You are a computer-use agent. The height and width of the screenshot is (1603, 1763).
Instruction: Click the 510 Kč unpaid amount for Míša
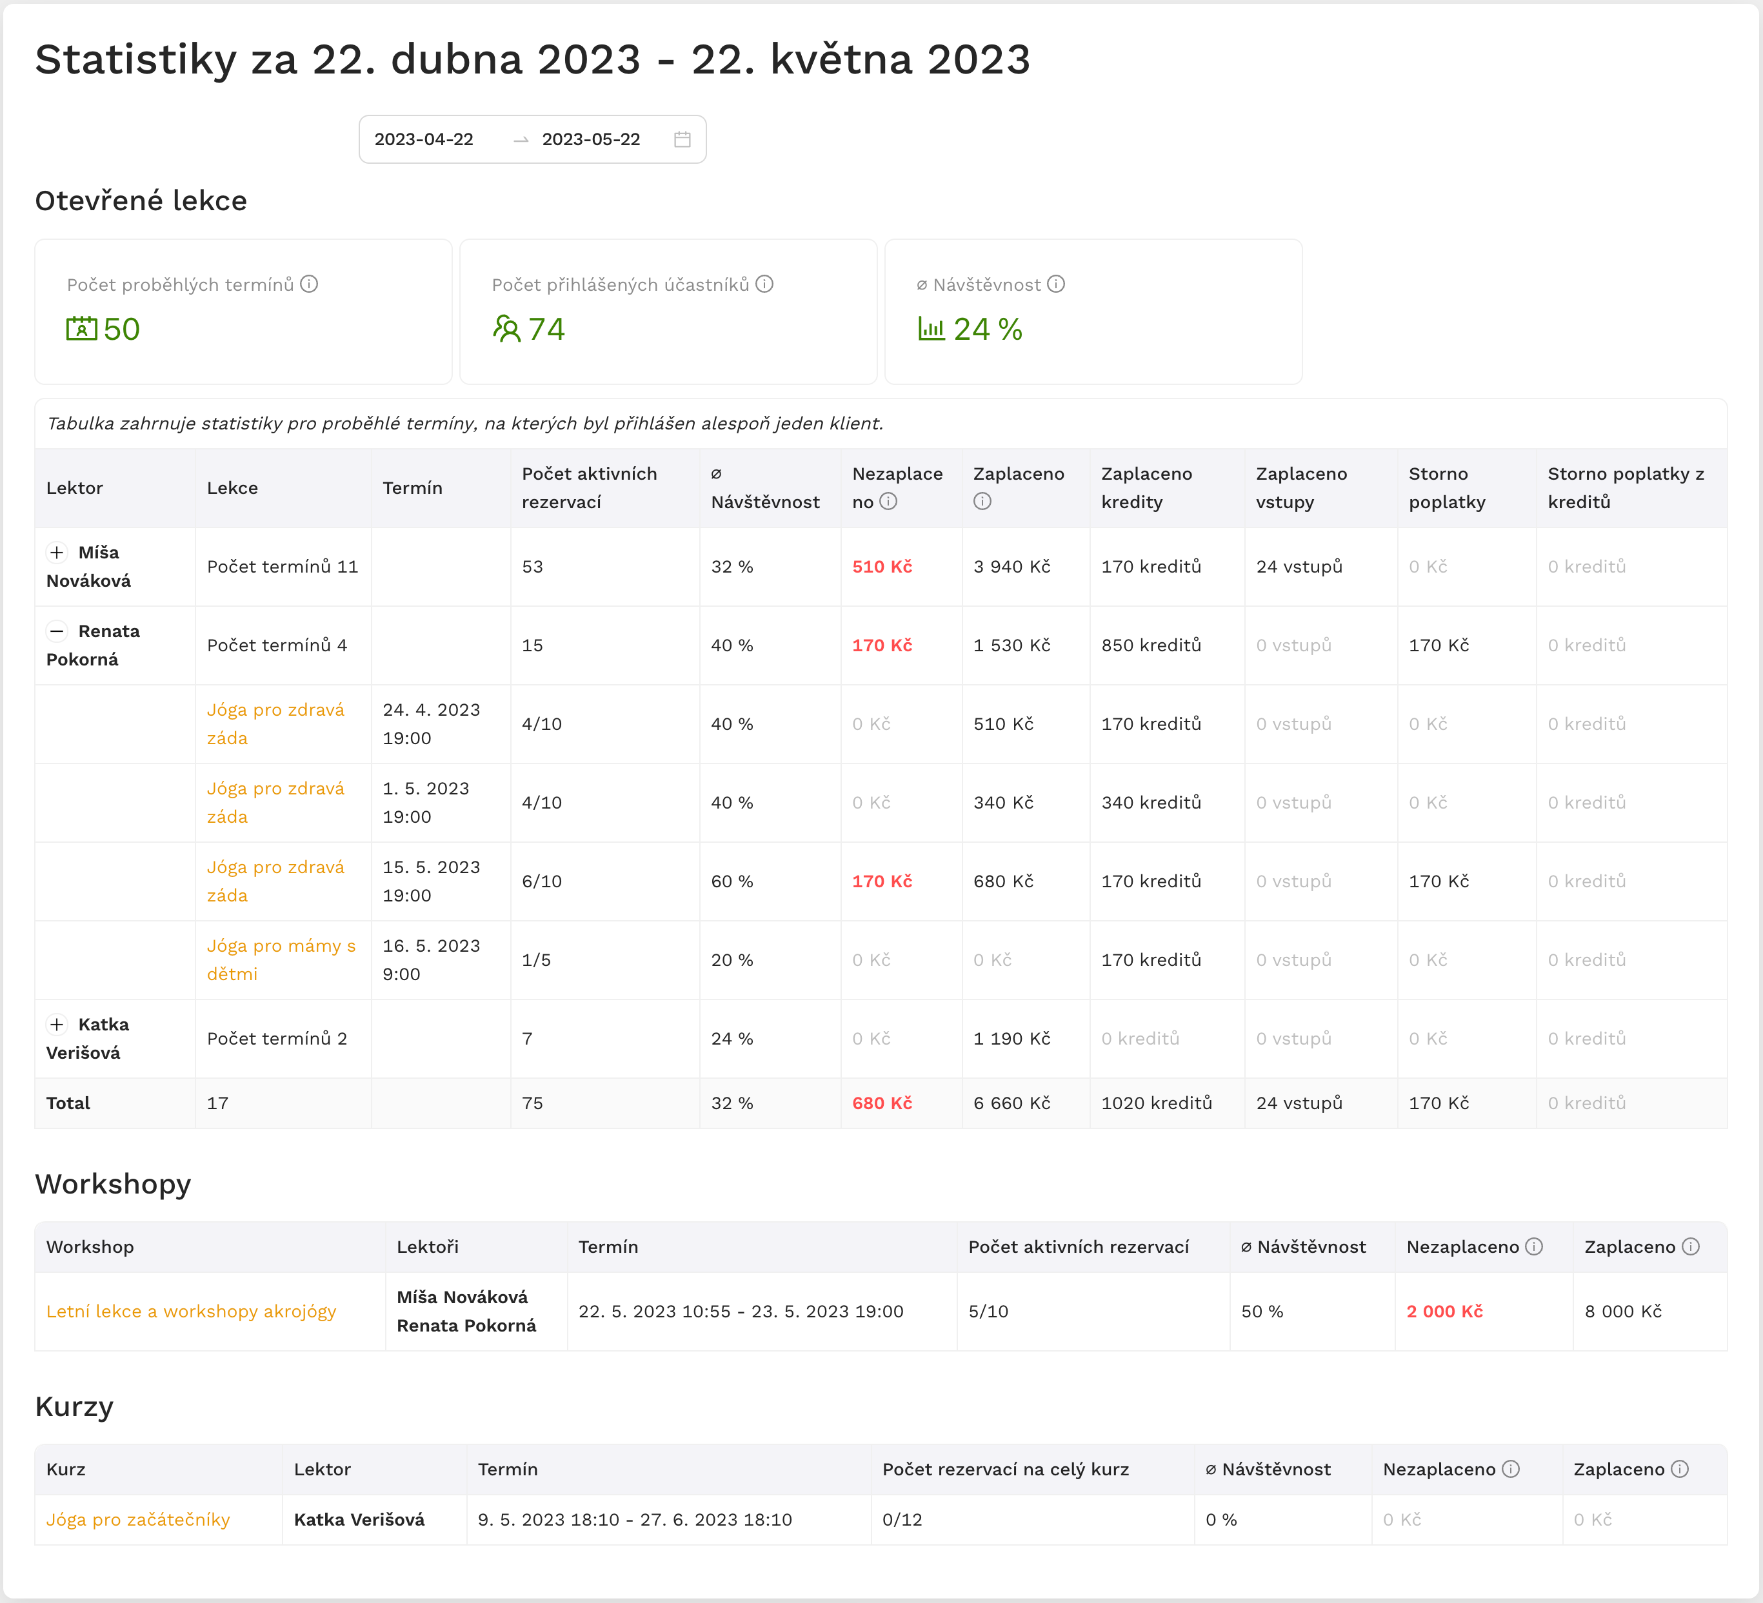(x=881, y=566)
